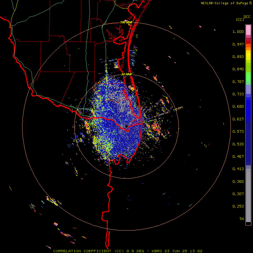Click the 0.787 scale value
The height and width of the screenshot is (253, 253).
[238, 82]
